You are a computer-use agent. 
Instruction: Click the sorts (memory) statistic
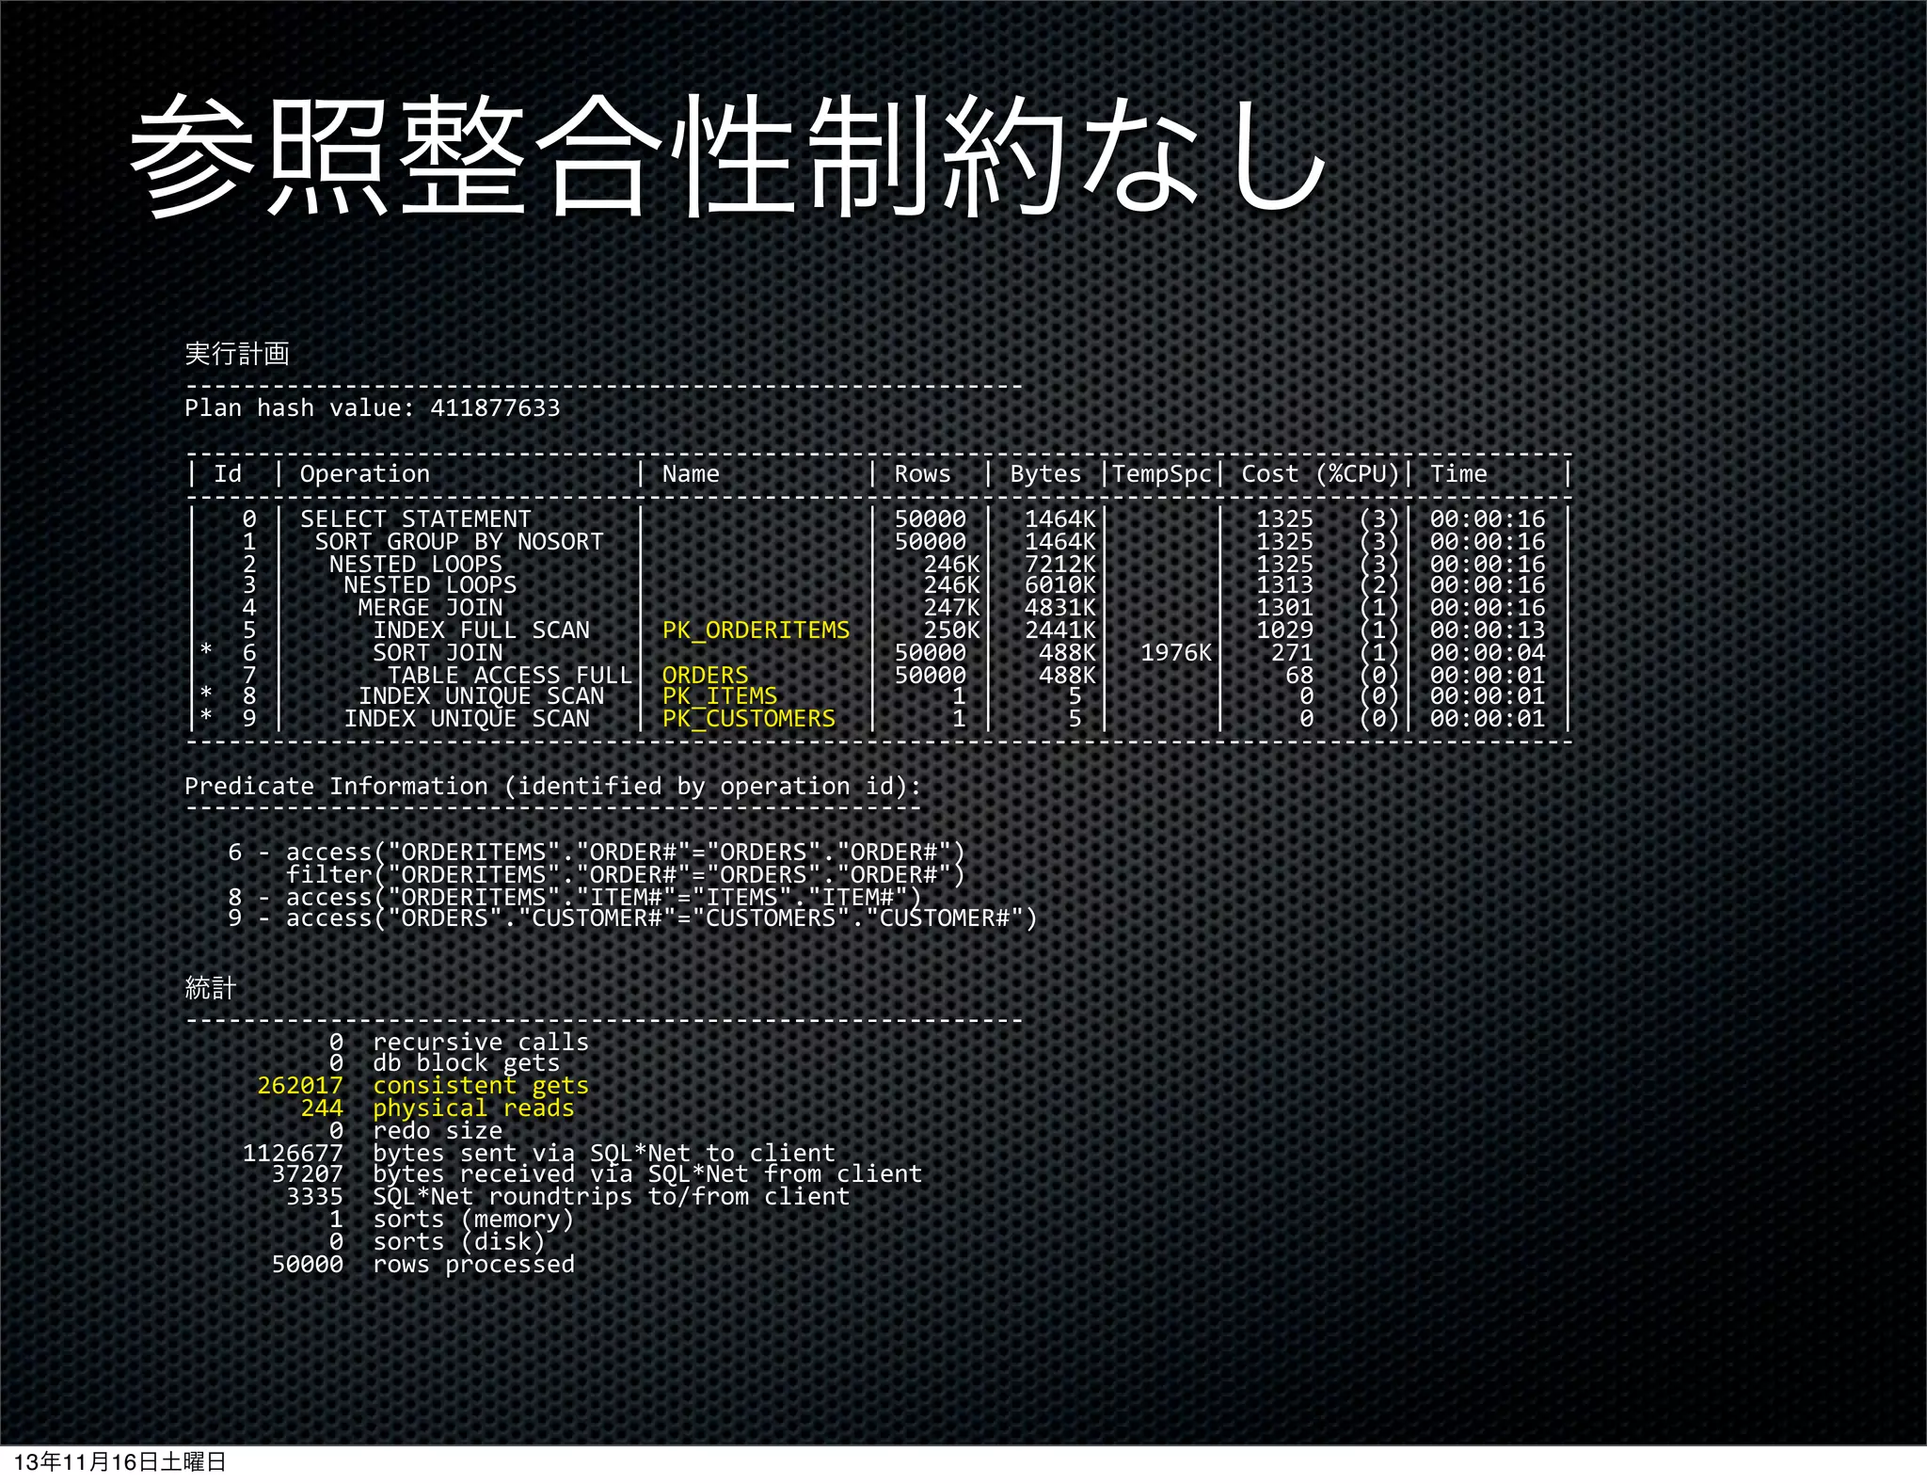coord(452,1220)
